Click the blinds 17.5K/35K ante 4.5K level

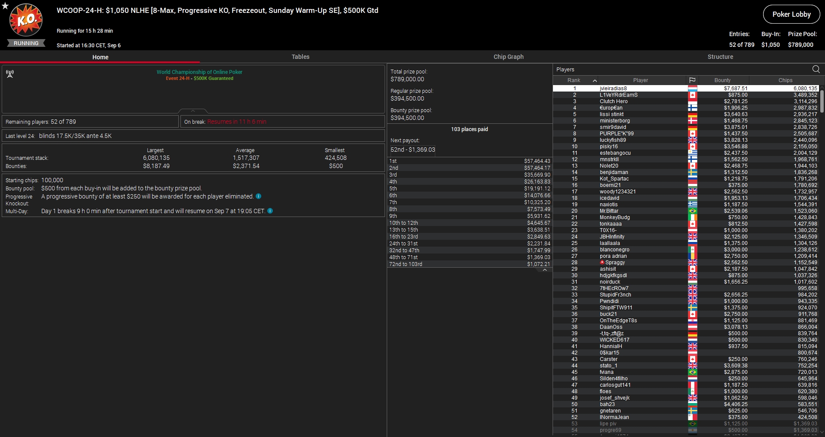tap(75, 136)
